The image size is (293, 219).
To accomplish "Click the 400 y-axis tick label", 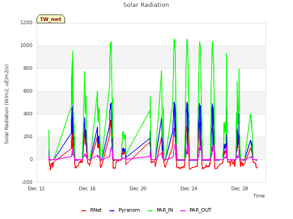I will point(28,114).
